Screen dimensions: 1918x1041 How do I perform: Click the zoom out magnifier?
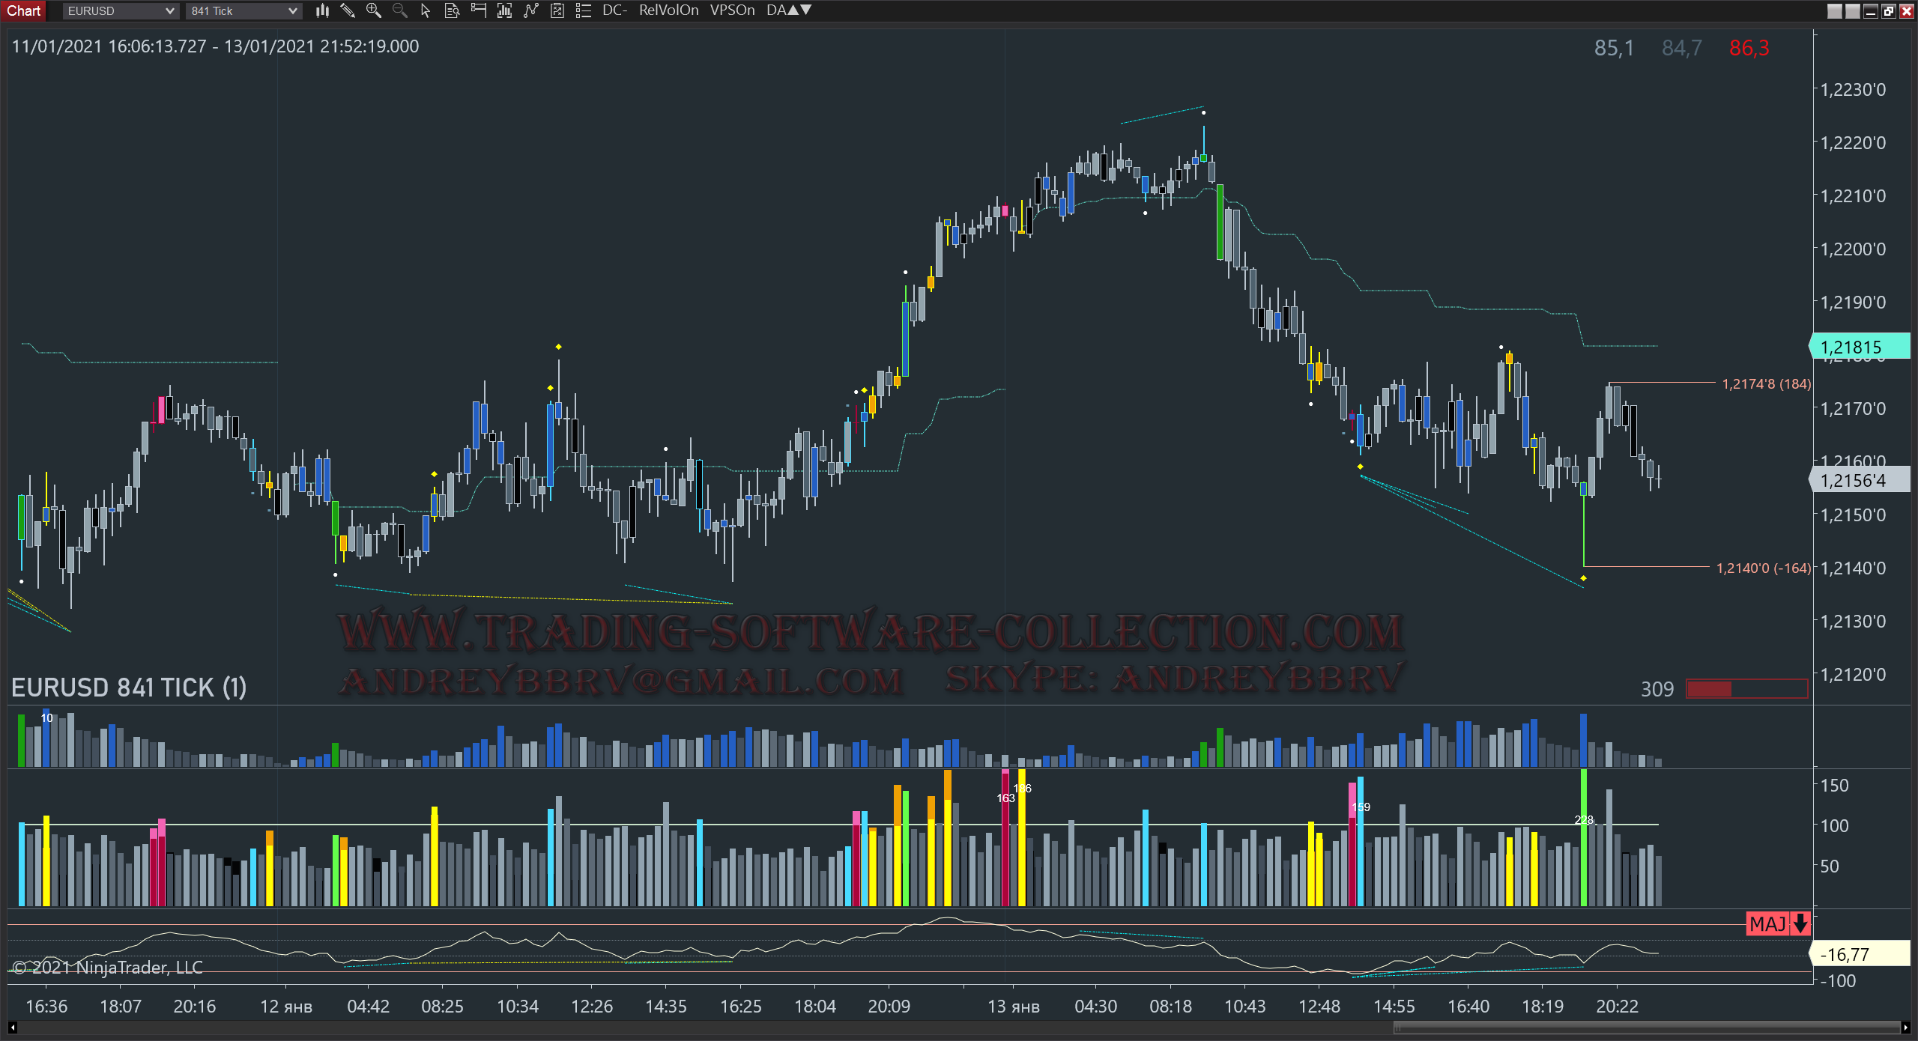[399, 10]
